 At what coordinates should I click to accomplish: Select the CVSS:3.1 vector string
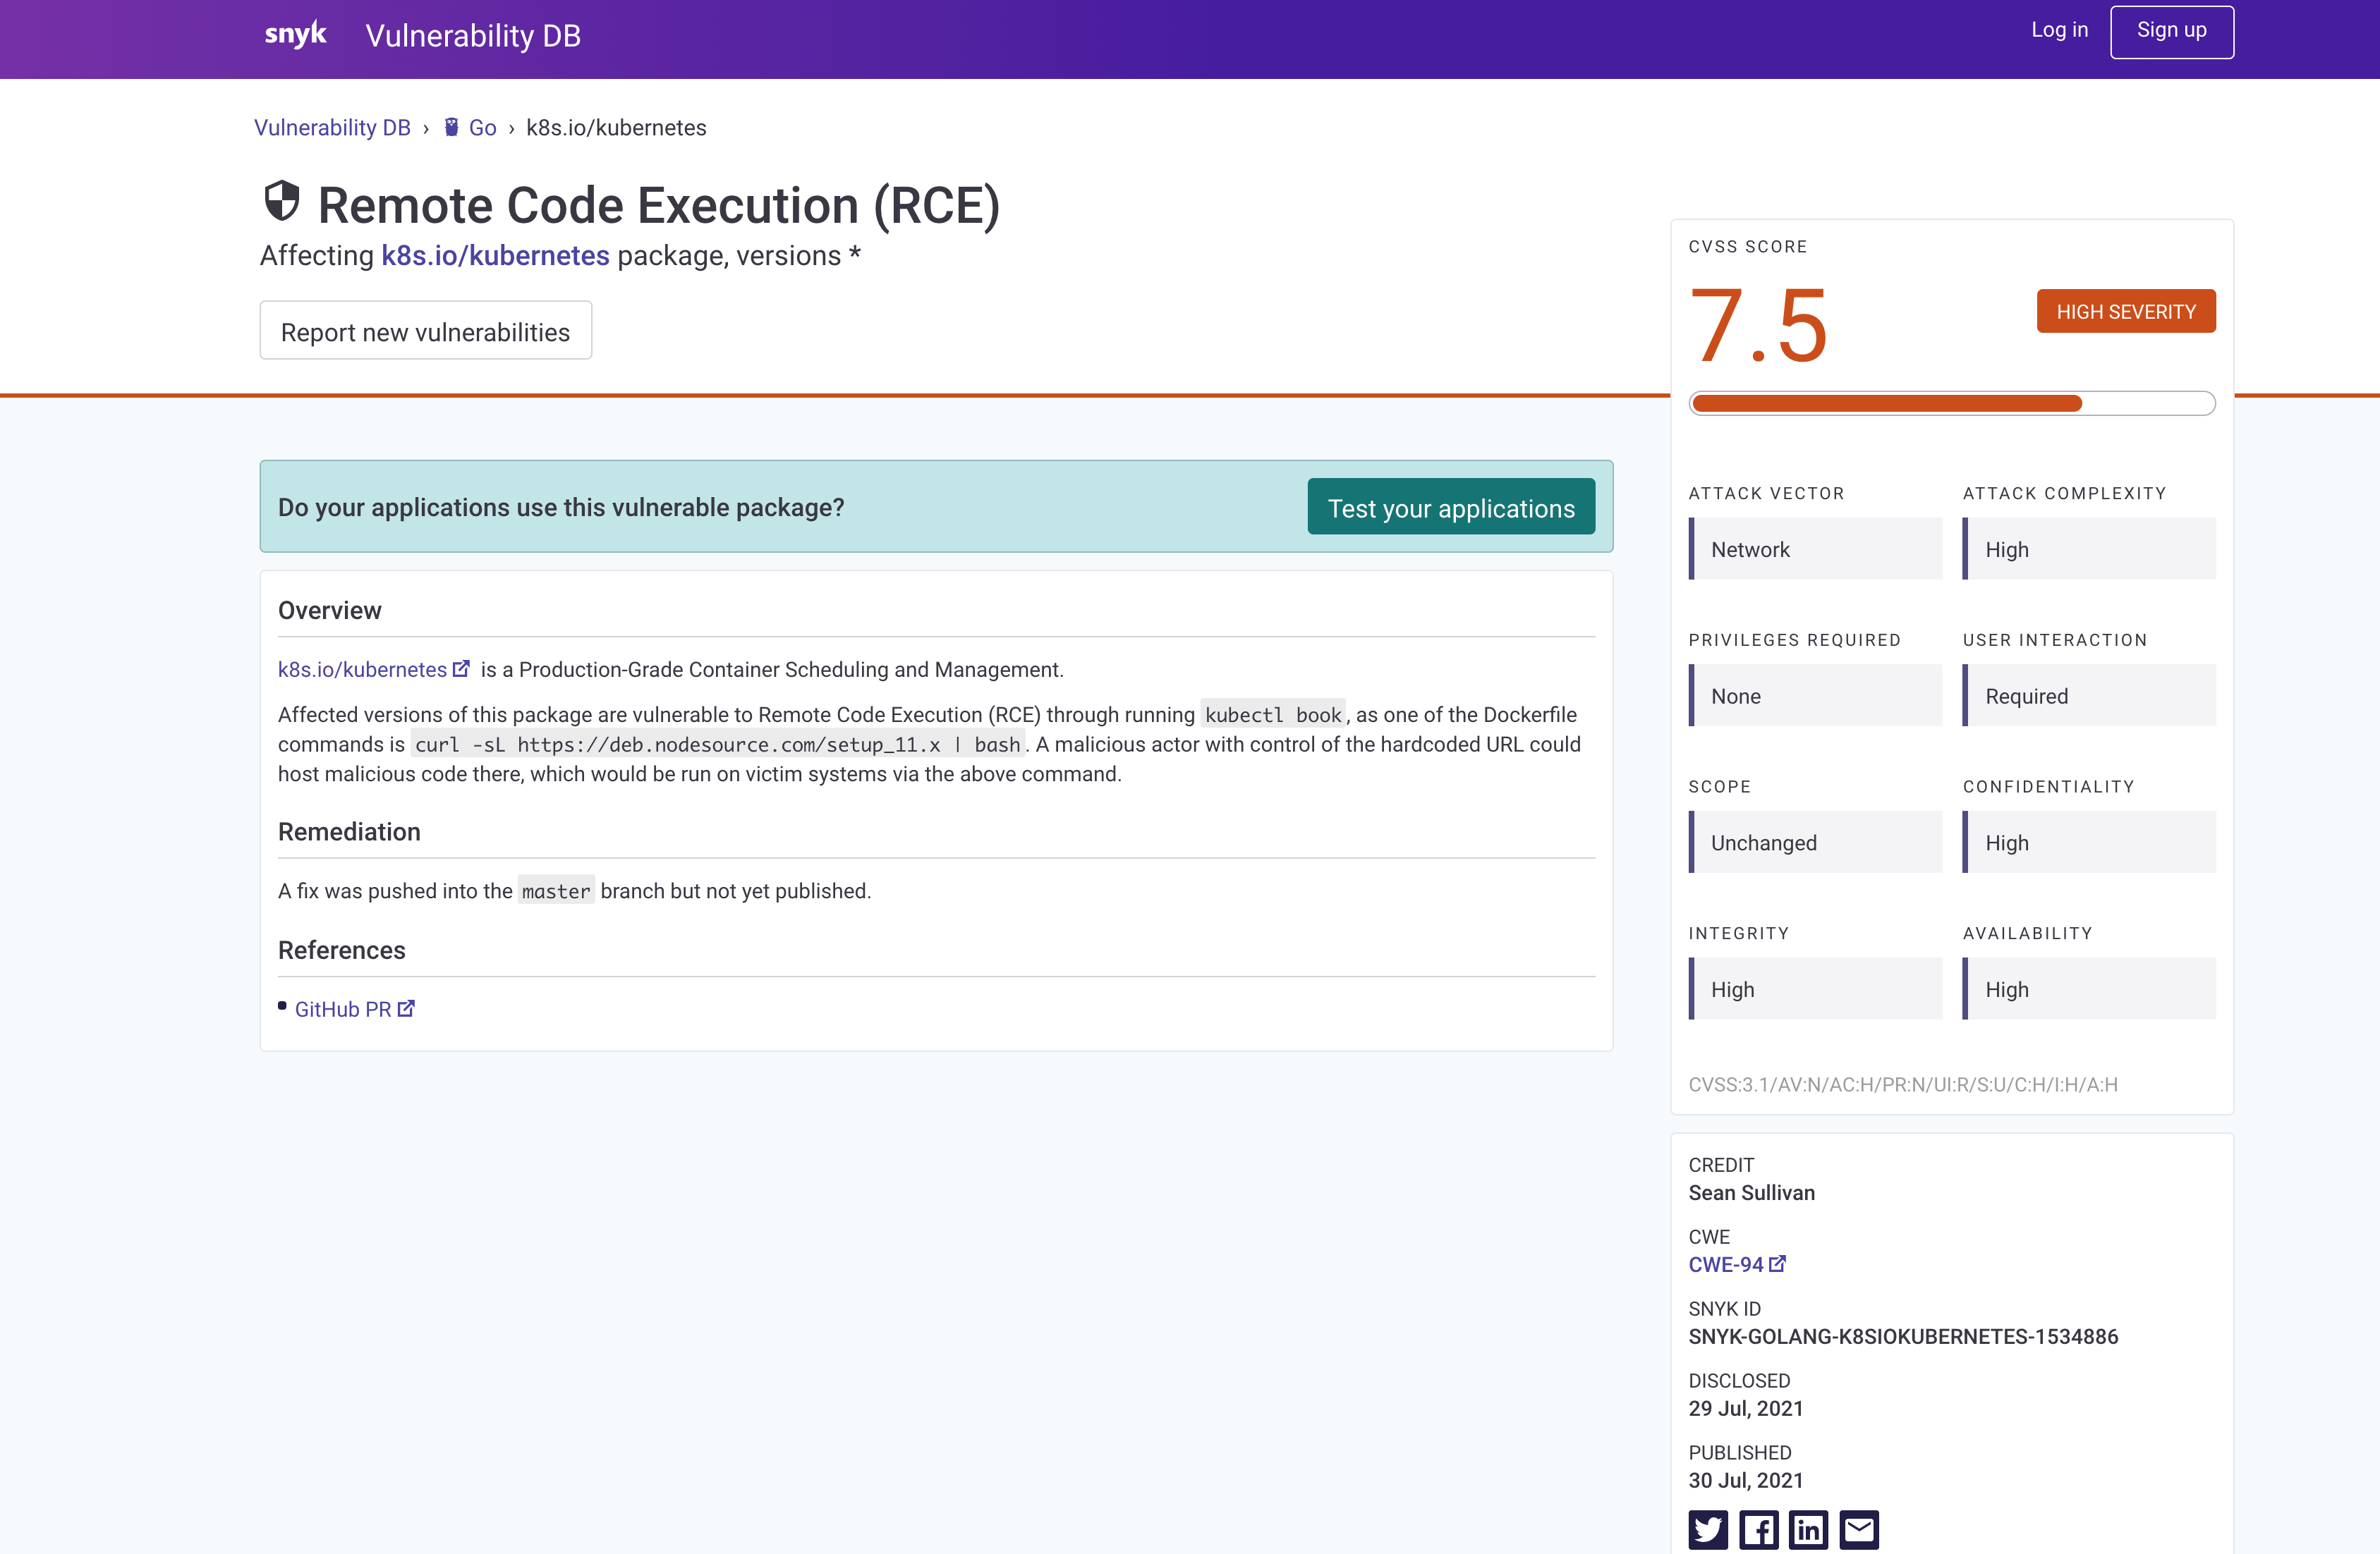click(1903, 1084)
